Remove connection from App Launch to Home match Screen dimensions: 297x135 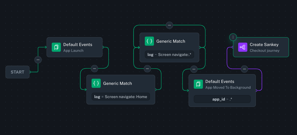coord(95,68)
